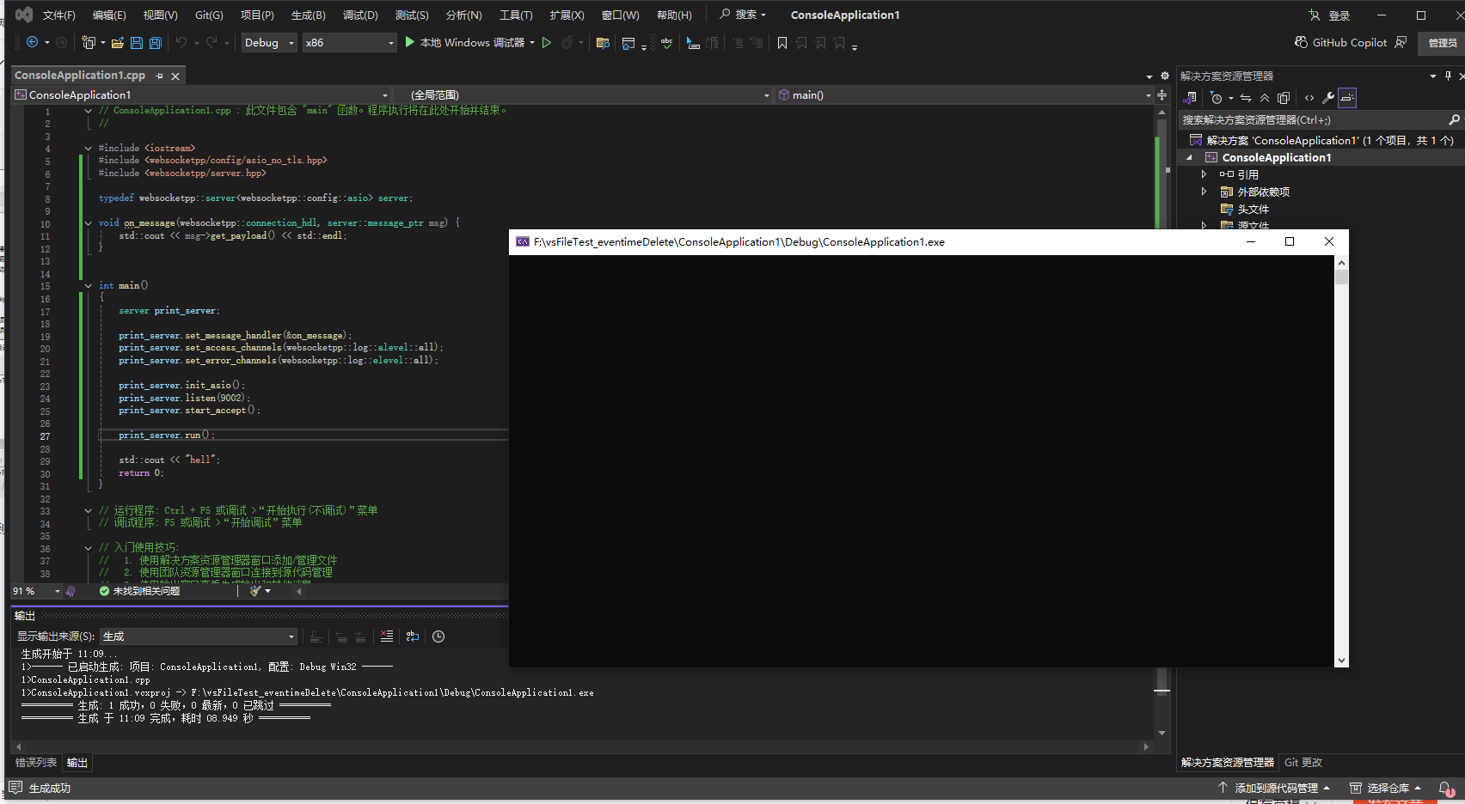Collapse the ConsoleApplication1 project node

tap(1190, 157)
